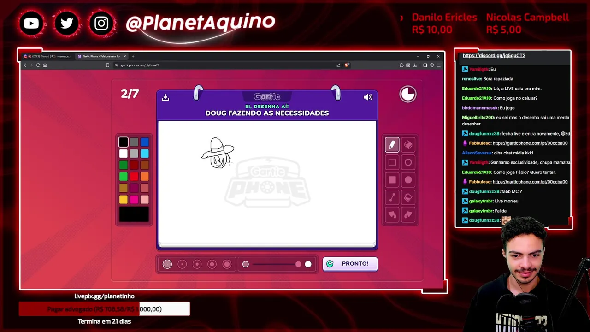Choose the empty ellipse shape tool
Screen dimensions: 590x332
pyautogui.click(x=408, y=162)
